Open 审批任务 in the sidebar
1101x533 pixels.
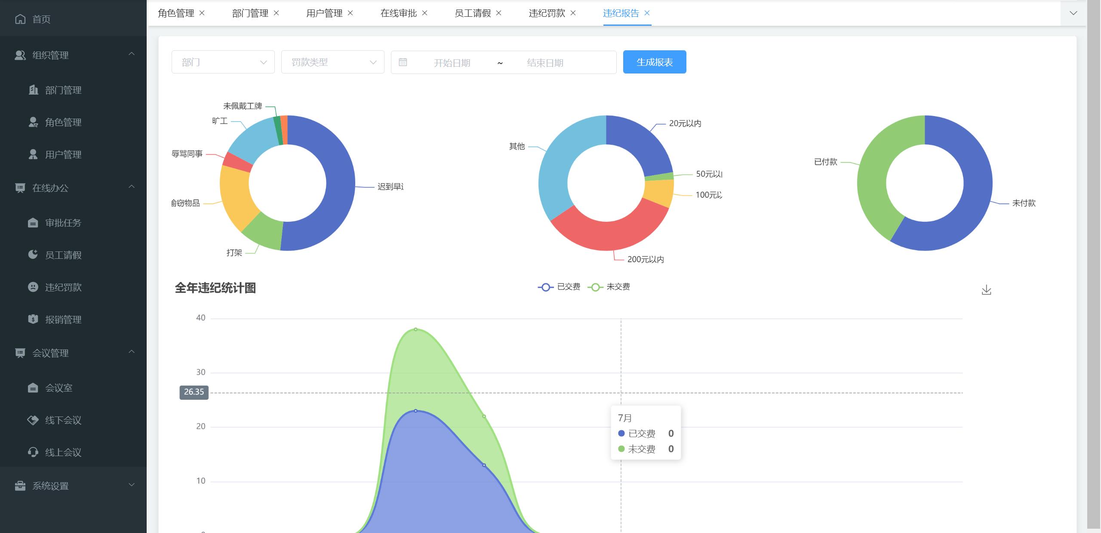pyautogui.click(x=63, y=223)
